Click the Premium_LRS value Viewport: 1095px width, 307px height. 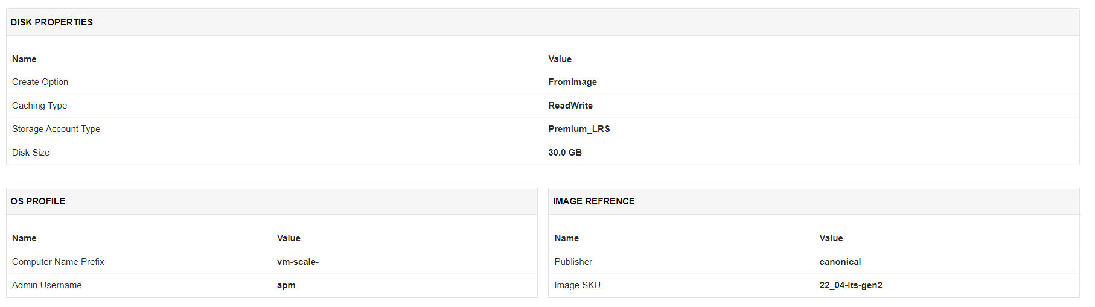(579, 129)
